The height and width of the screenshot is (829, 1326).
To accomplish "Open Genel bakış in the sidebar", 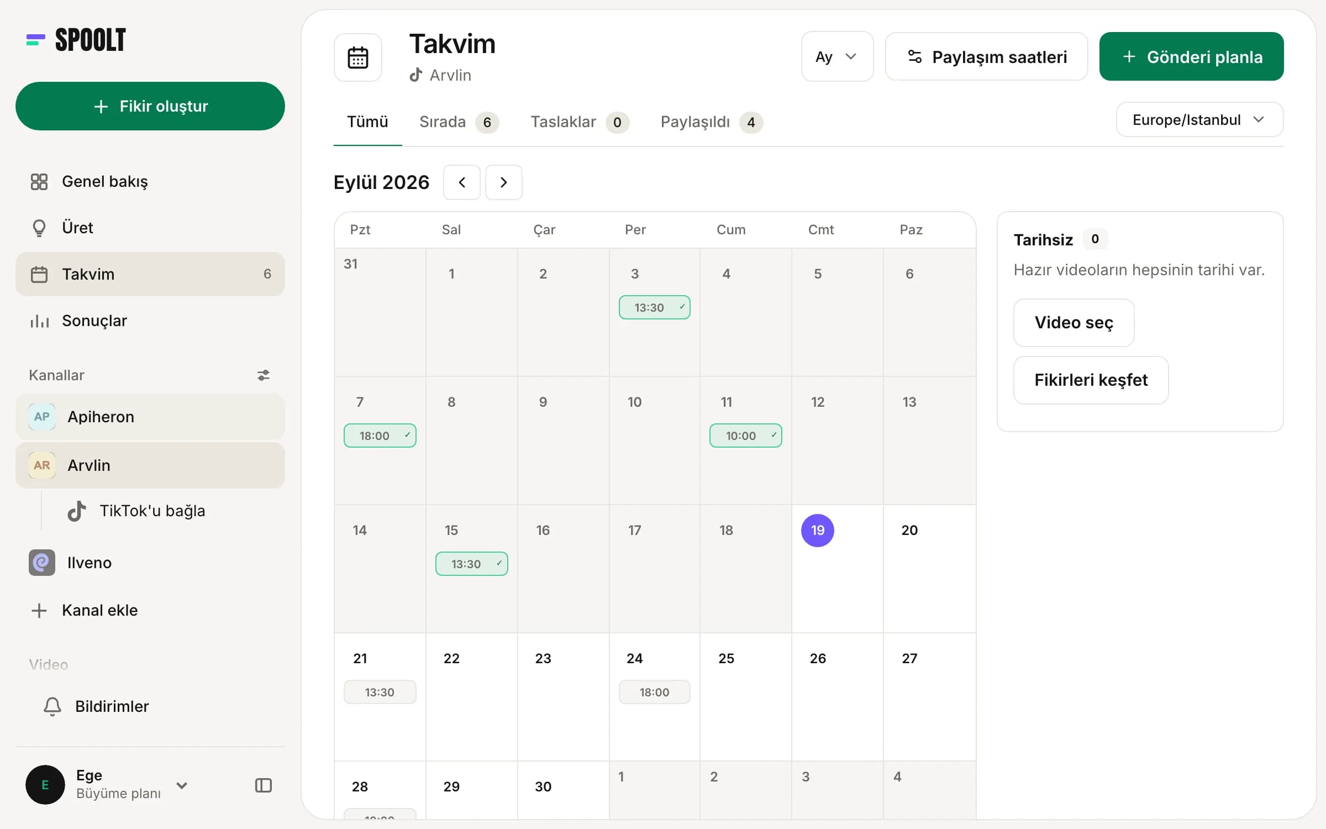I will (x=150, y=182).
